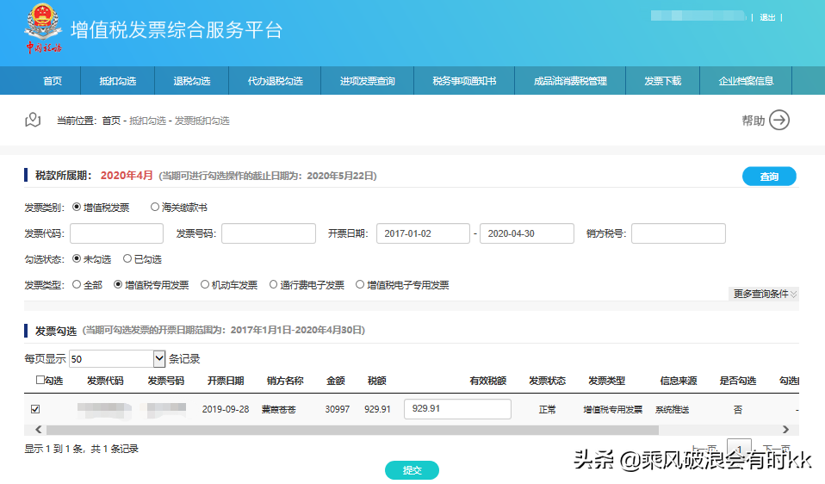Screen dimensions: 825x484
Task: Click the start date field 2017-01-02
Action: tap(423, 233)
